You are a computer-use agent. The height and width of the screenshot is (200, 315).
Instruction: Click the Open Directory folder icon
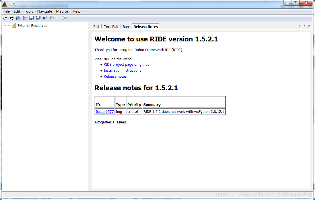pos(25,18)
